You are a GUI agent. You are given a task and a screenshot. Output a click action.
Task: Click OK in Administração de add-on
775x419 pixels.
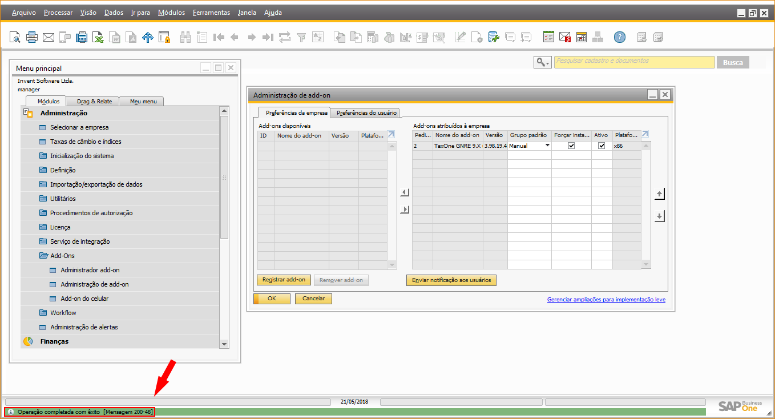[272, 299]
